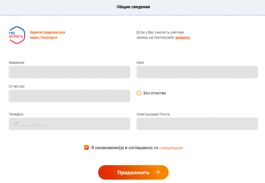Viewport: 265px width, 183px height.
Task: Click the Общие сведения section header
Action: pyautogui.click(x=133, y=7)
